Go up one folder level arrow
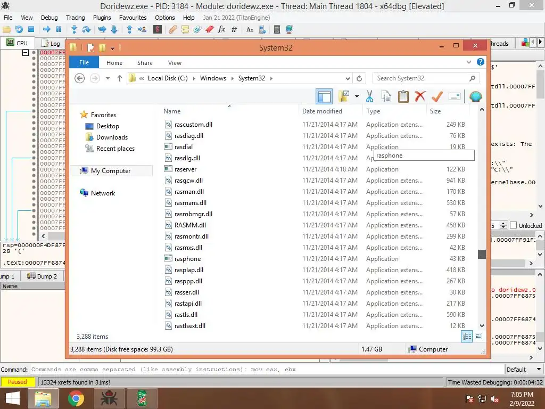The width and height of the screenshot is (545, 409). coord(120,78)
